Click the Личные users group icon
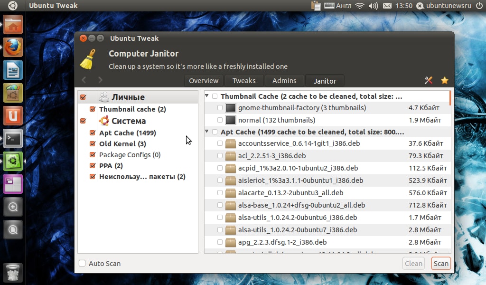Image resolution: width=486 pixels, height=285 pixels. click(x=104, y=97)
